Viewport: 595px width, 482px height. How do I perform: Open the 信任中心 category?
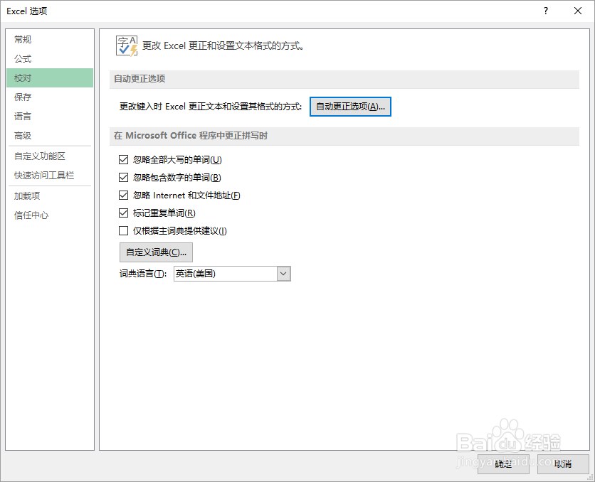[x=50, y=215]
